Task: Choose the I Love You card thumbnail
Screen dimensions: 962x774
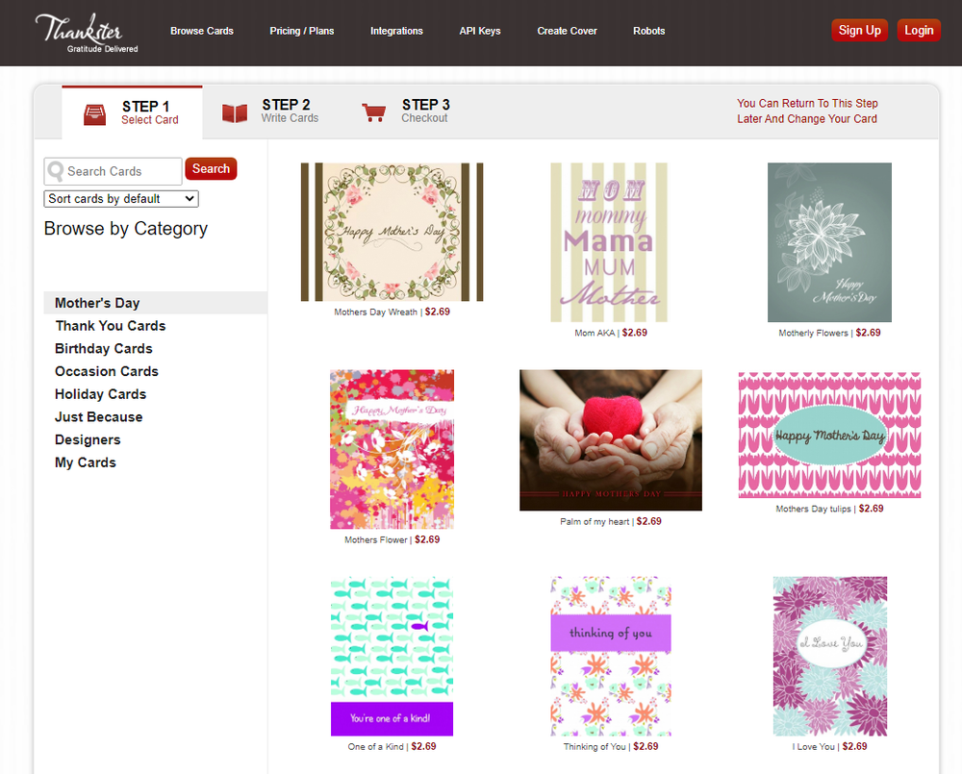Action: click(830, 657)
